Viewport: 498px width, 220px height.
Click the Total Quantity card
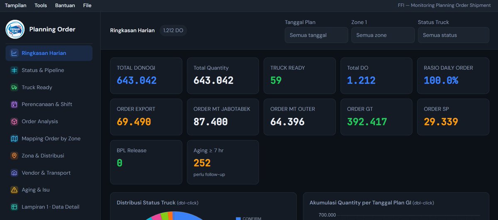coord(223,76)
